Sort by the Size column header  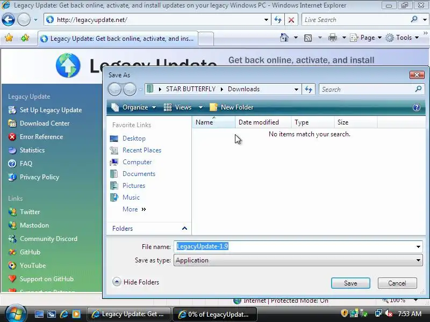tap(356, 122)
